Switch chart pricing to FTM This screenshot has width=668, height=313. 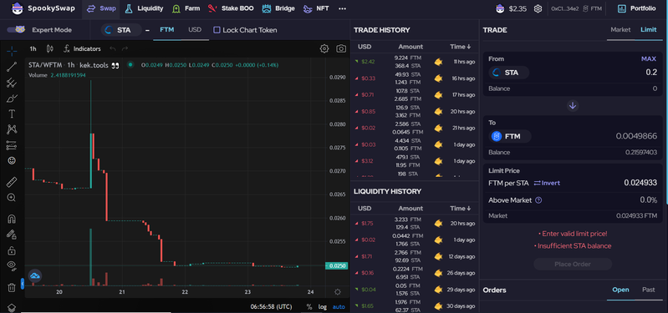click(167, 30)
